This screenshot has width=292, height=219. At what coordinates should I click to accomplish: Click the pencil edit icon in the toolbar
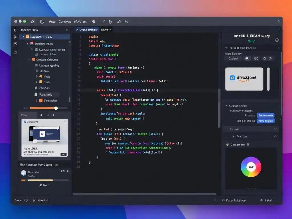point(103,21)
